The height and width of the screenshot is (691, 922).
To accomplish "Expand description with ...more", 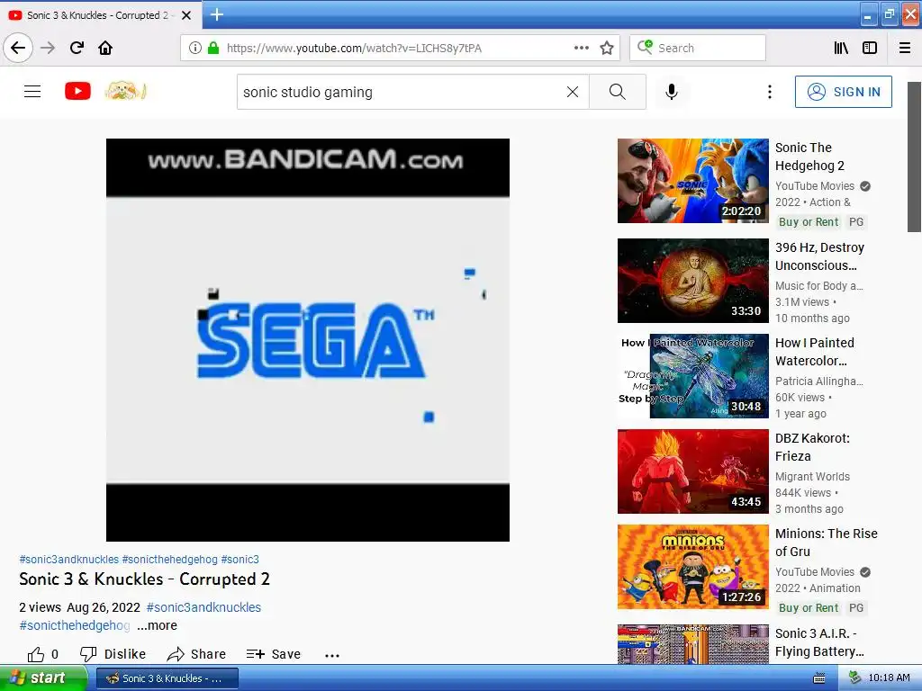I will 157,625.
